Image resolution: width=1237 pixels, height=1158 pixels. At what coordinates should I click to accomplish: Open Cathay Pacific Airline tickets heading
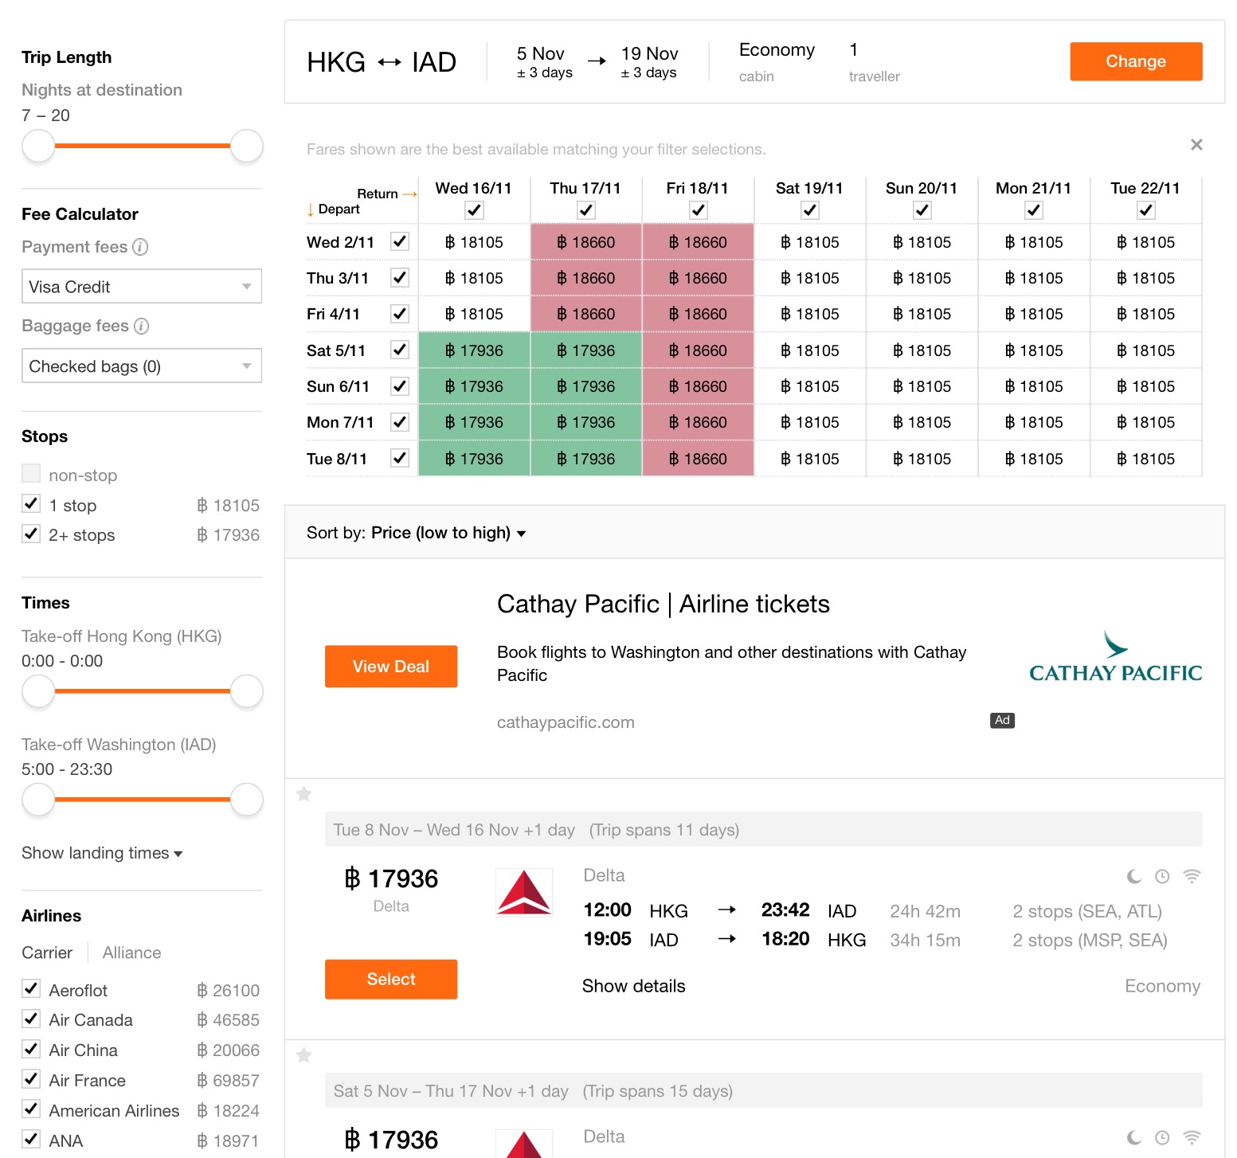click(x=663, y=604)
